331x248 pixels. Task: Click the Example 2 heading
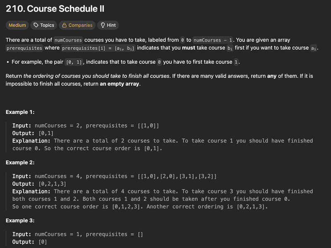pyautogui.click(x=20, y=163)
